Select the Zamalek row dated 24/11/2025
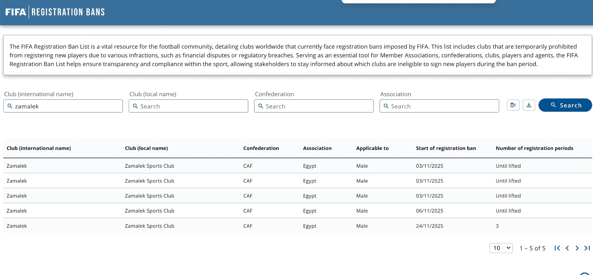 297,226
